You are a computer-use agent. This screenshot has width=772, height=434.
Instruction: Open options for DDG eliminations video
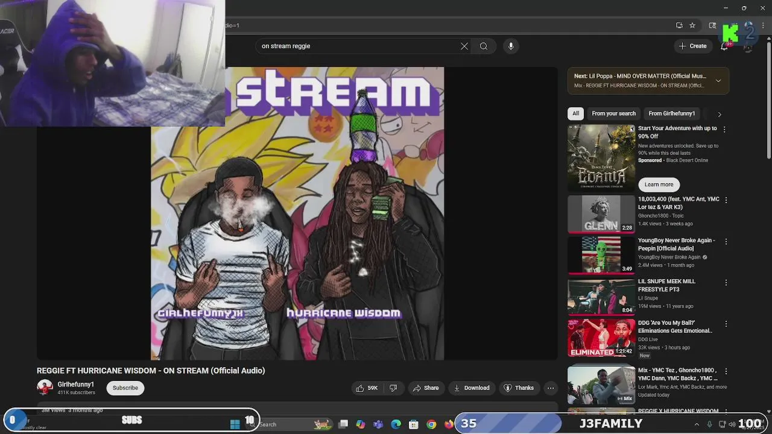tap(726, 324)
